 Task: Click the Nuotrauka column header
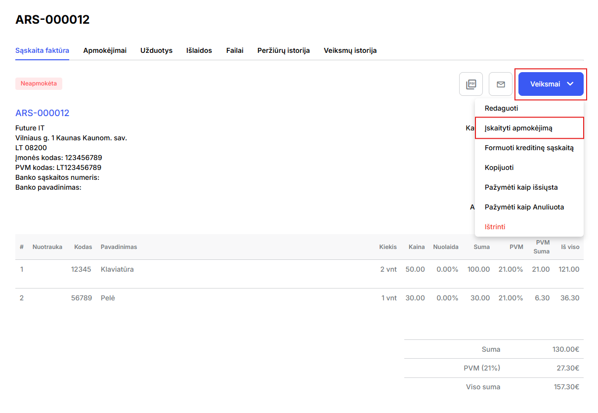(x=47, y=247)
